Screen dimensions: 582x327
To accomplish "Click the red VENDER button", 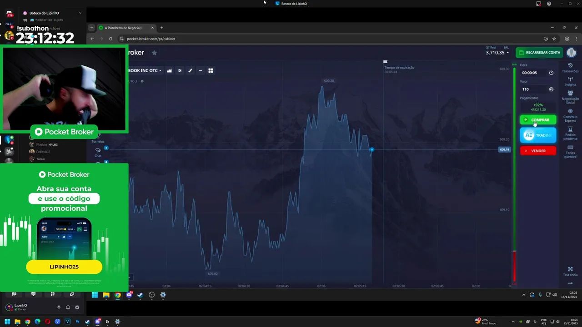I will pyautogui.click(x=538, y=151).
